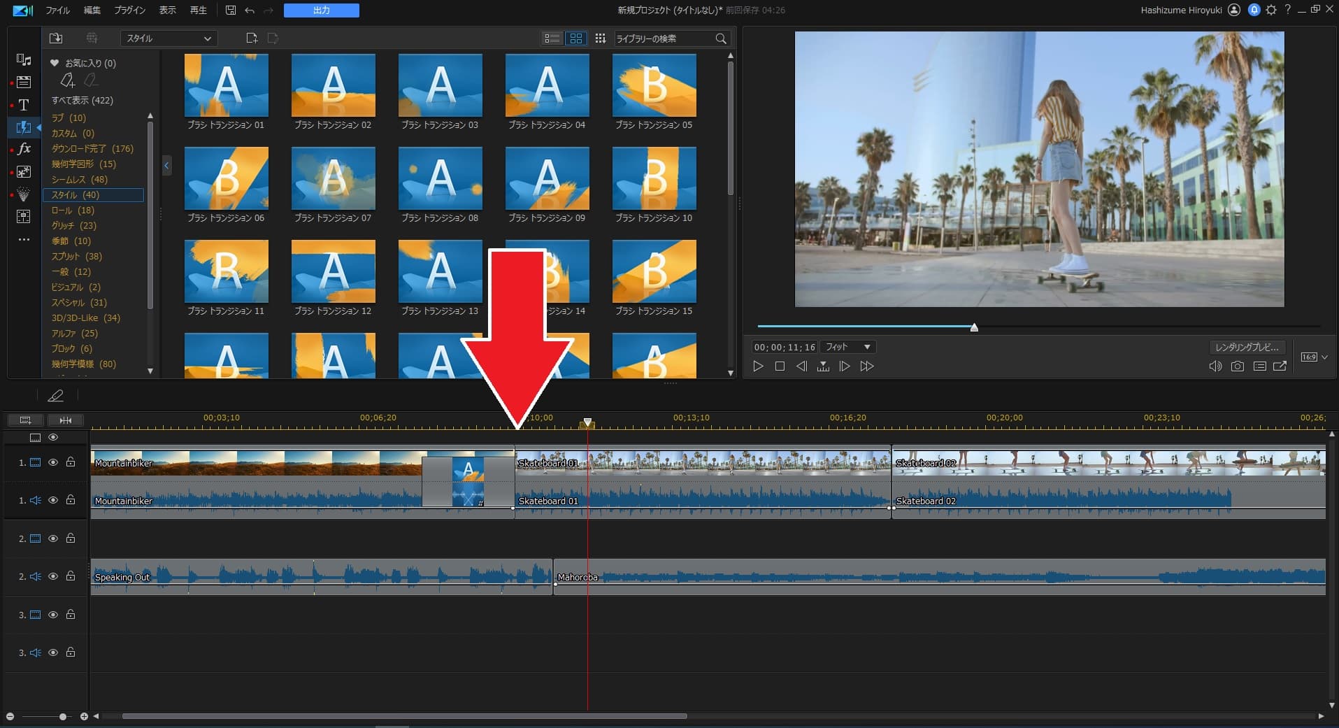Open the settings gear icon in title bar
This screenshot has width=1339, height=728.
click(1271, 10)
